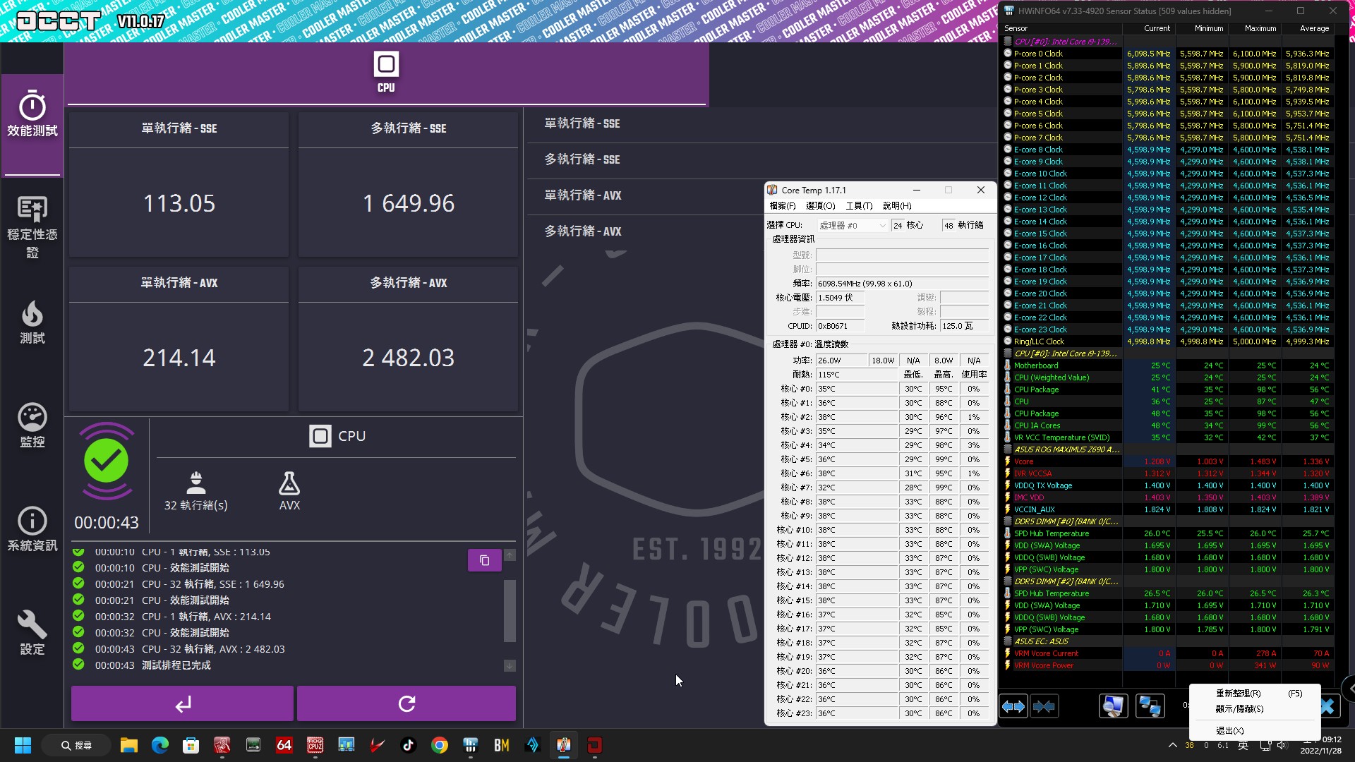Screen dimensions: 1355x762
Task: Open the AIDA64 taskbar icon
Action: click(284, 745)
